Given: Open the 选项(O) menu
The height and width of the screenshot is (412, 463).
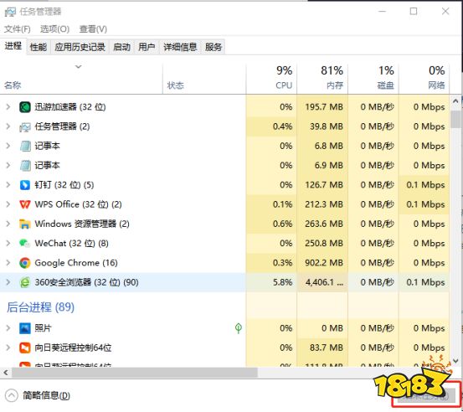Looking at the screenshot, I should [55, 29].
